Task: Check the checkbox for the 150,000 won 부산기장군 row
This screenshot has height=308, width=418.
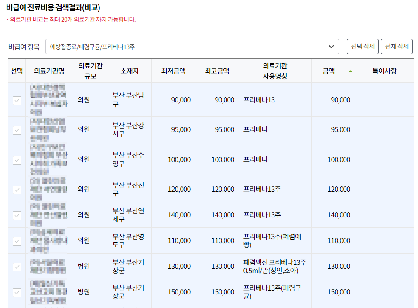Action: pyautogui.click(x=17, y=292)
